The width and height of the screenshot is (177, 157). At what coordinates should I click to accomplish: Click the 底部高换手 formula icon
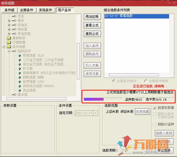pyautogui.click(x=20, y=73)
